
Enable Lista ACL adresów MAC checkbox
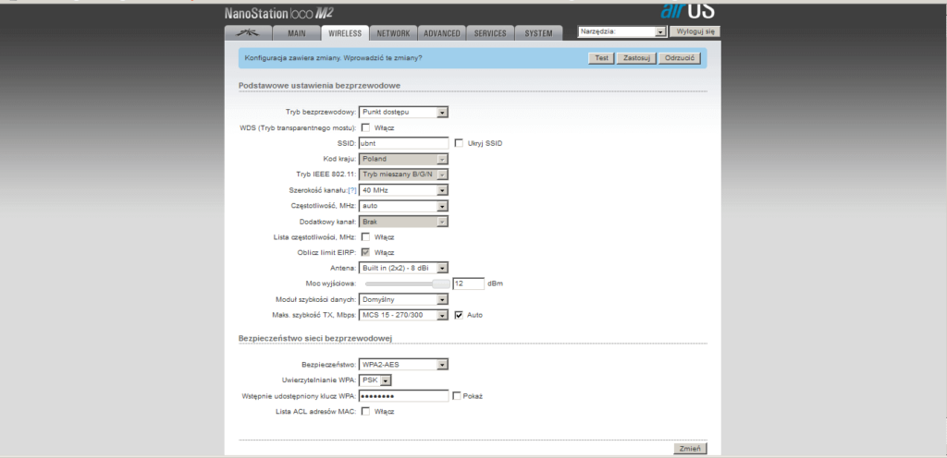[365, 412]
